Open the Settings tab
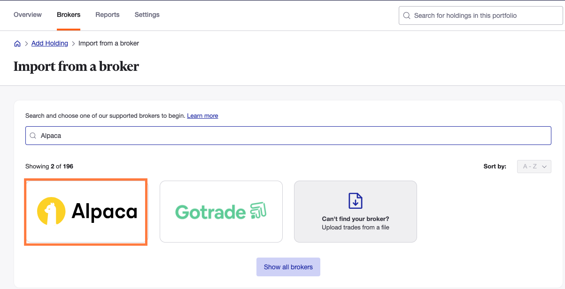 coord(147,15)
